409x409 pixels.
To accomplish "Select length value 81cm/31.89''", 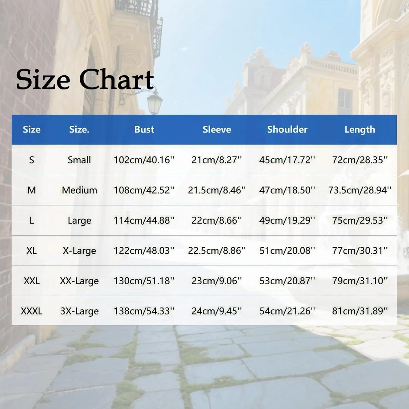I will click(360, 311).
